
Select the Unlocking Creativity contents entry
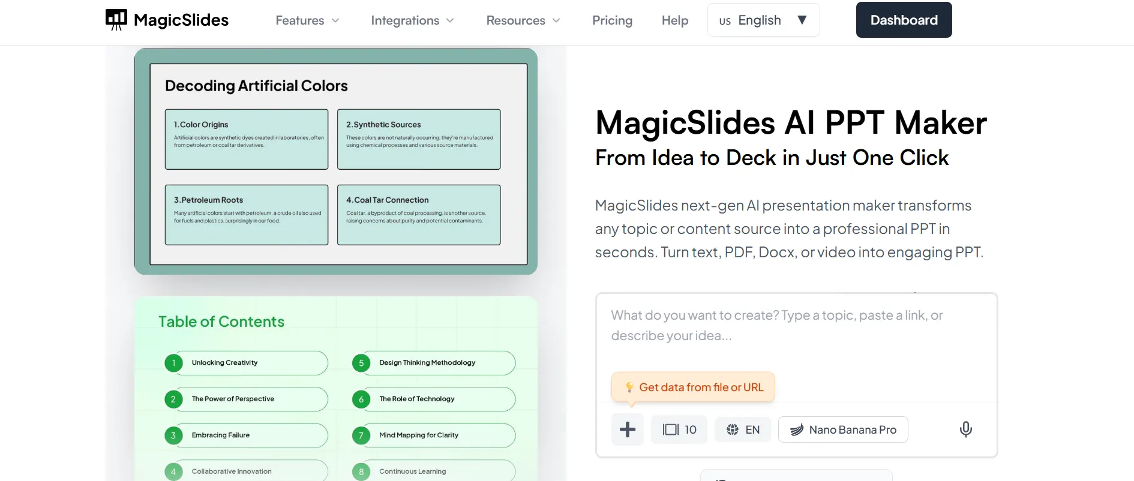pos(246,363)
